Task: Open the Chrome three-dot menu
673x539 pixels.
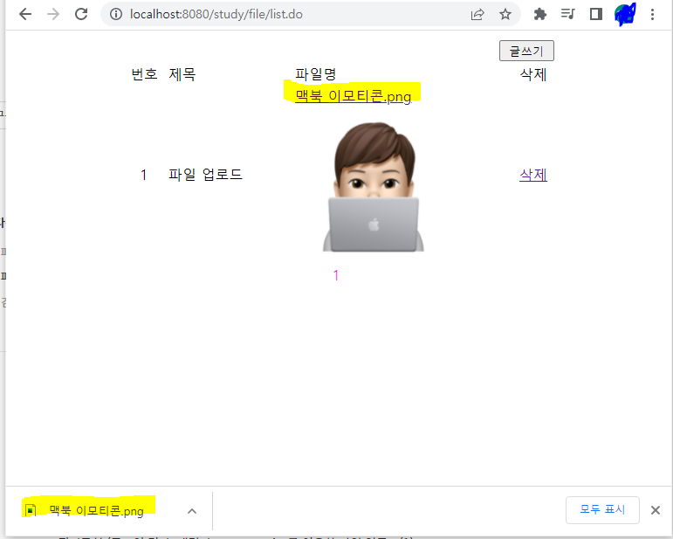Action: click(652, 14)
